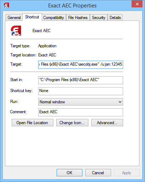This screenshot has width=145, height=182.
Task: Close the Exact AEC Properties dialog
Action: pos(137,4)
